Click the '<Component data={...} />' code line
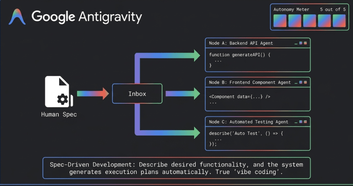The image size is (353, 186). [x=240, y=97]
